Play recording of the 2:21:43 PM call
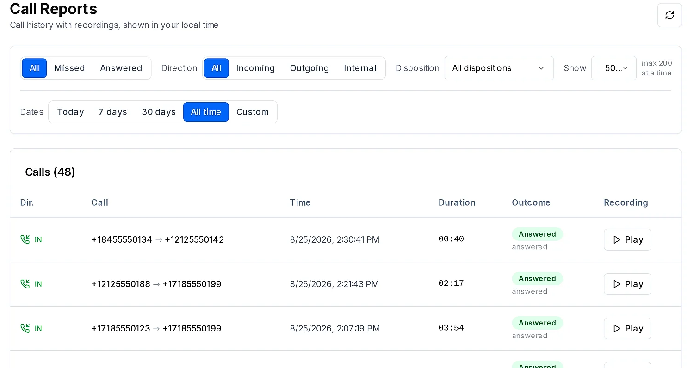 point(627,284)
